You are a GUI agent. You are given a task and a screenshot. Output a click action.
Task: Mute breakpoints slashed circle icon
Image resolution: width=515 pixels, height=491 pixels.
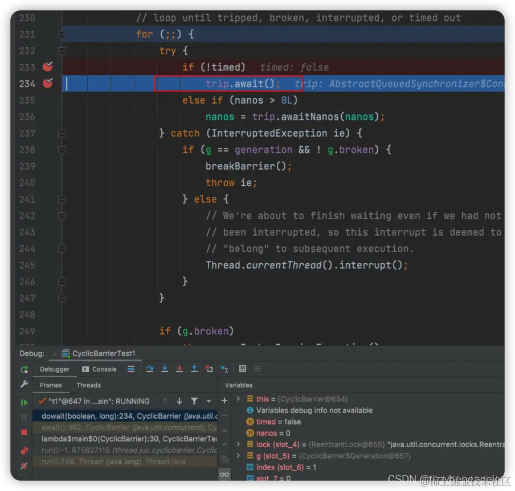coord(24,466)
